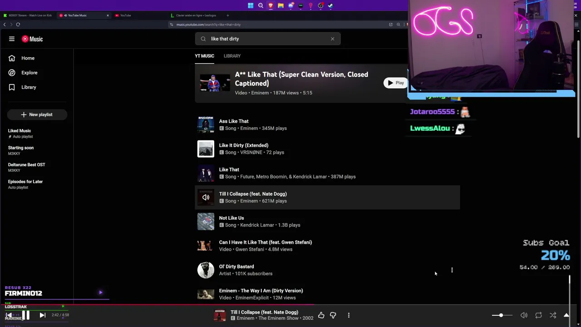Click speaker icon on Till I Collapse row
Screen dimensions: 581x327
pos(206,197)
